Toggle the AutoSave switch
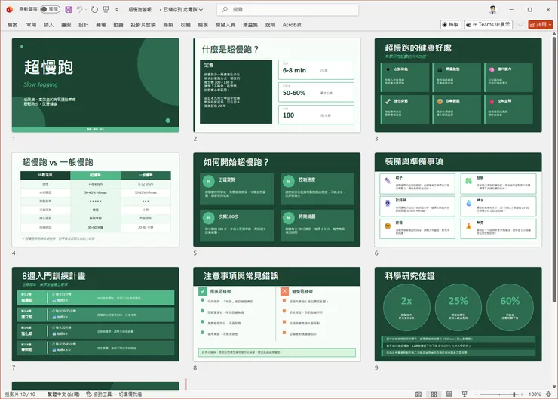The image size is (558, 399). click(50, 9)
